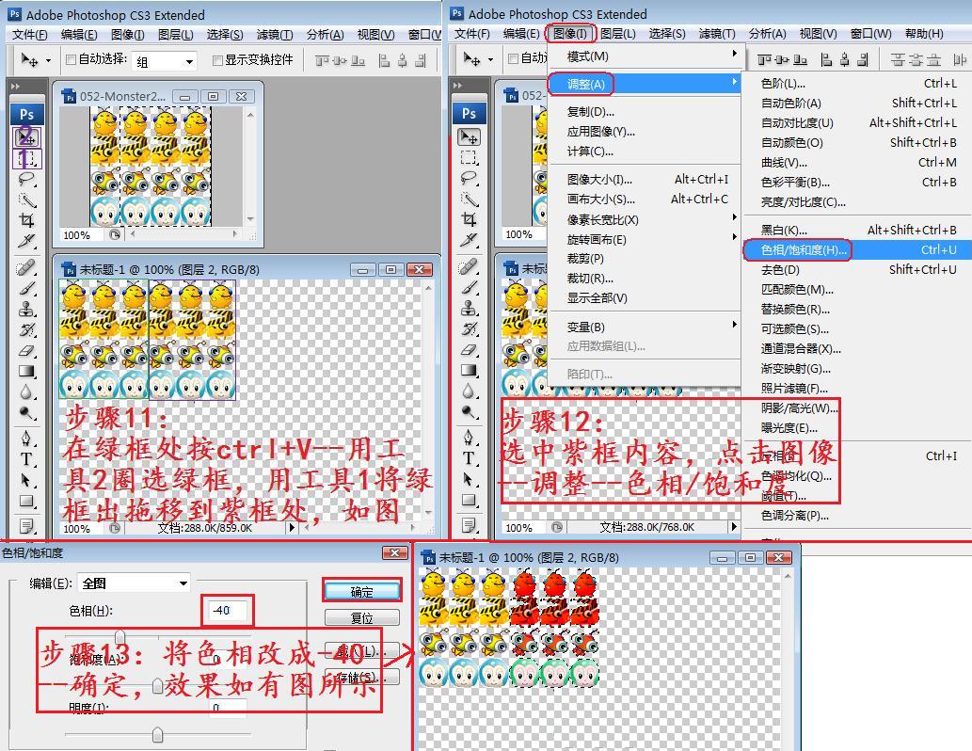Select 去色(D) in adjustments submenu
The height and width of the screenshot is (751, 972).
(x=858, y=270)
